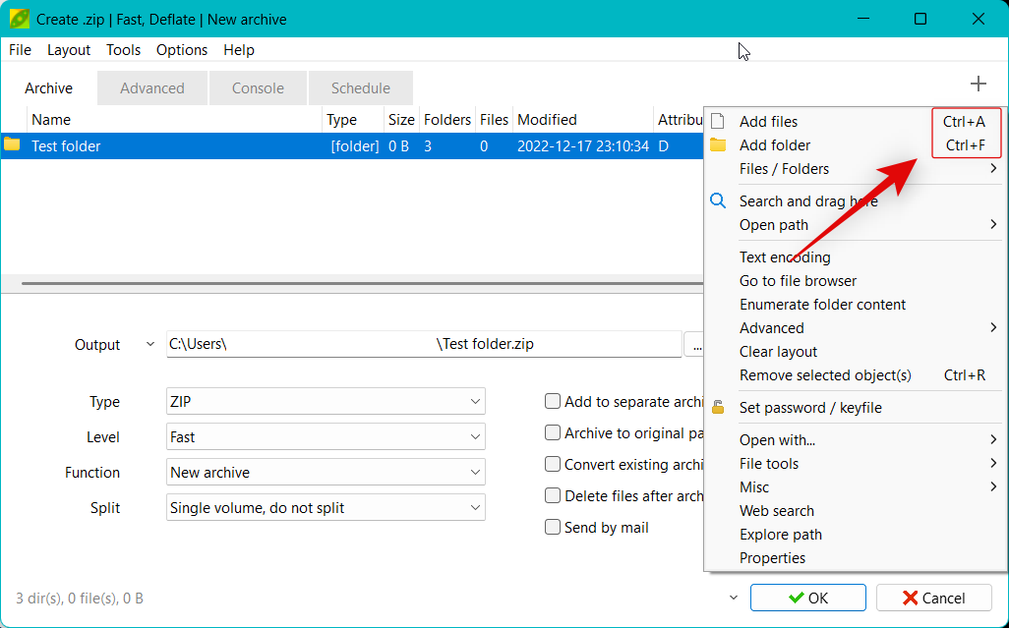The height and width of the screenshot is (628, 1009).
Task: Click the yellow Add folder icon
Action: click(718, 145)
